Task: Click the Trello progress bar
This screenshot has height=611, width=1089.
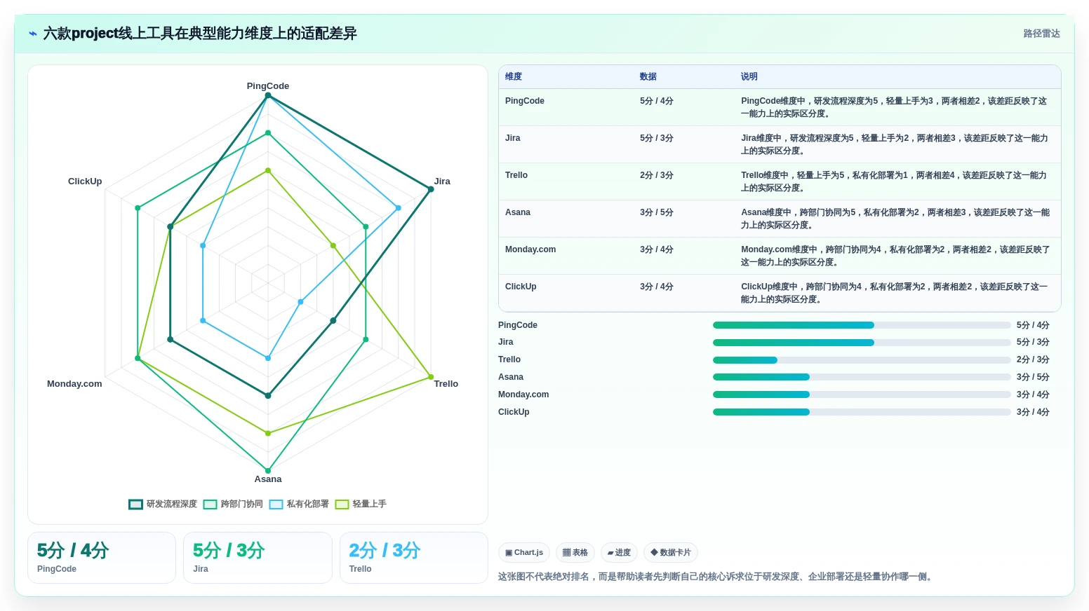Action: (862, 360)
